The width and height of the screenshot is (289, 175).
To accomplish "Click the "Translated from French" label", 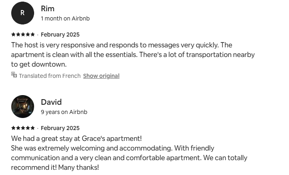I will [50, 76].
